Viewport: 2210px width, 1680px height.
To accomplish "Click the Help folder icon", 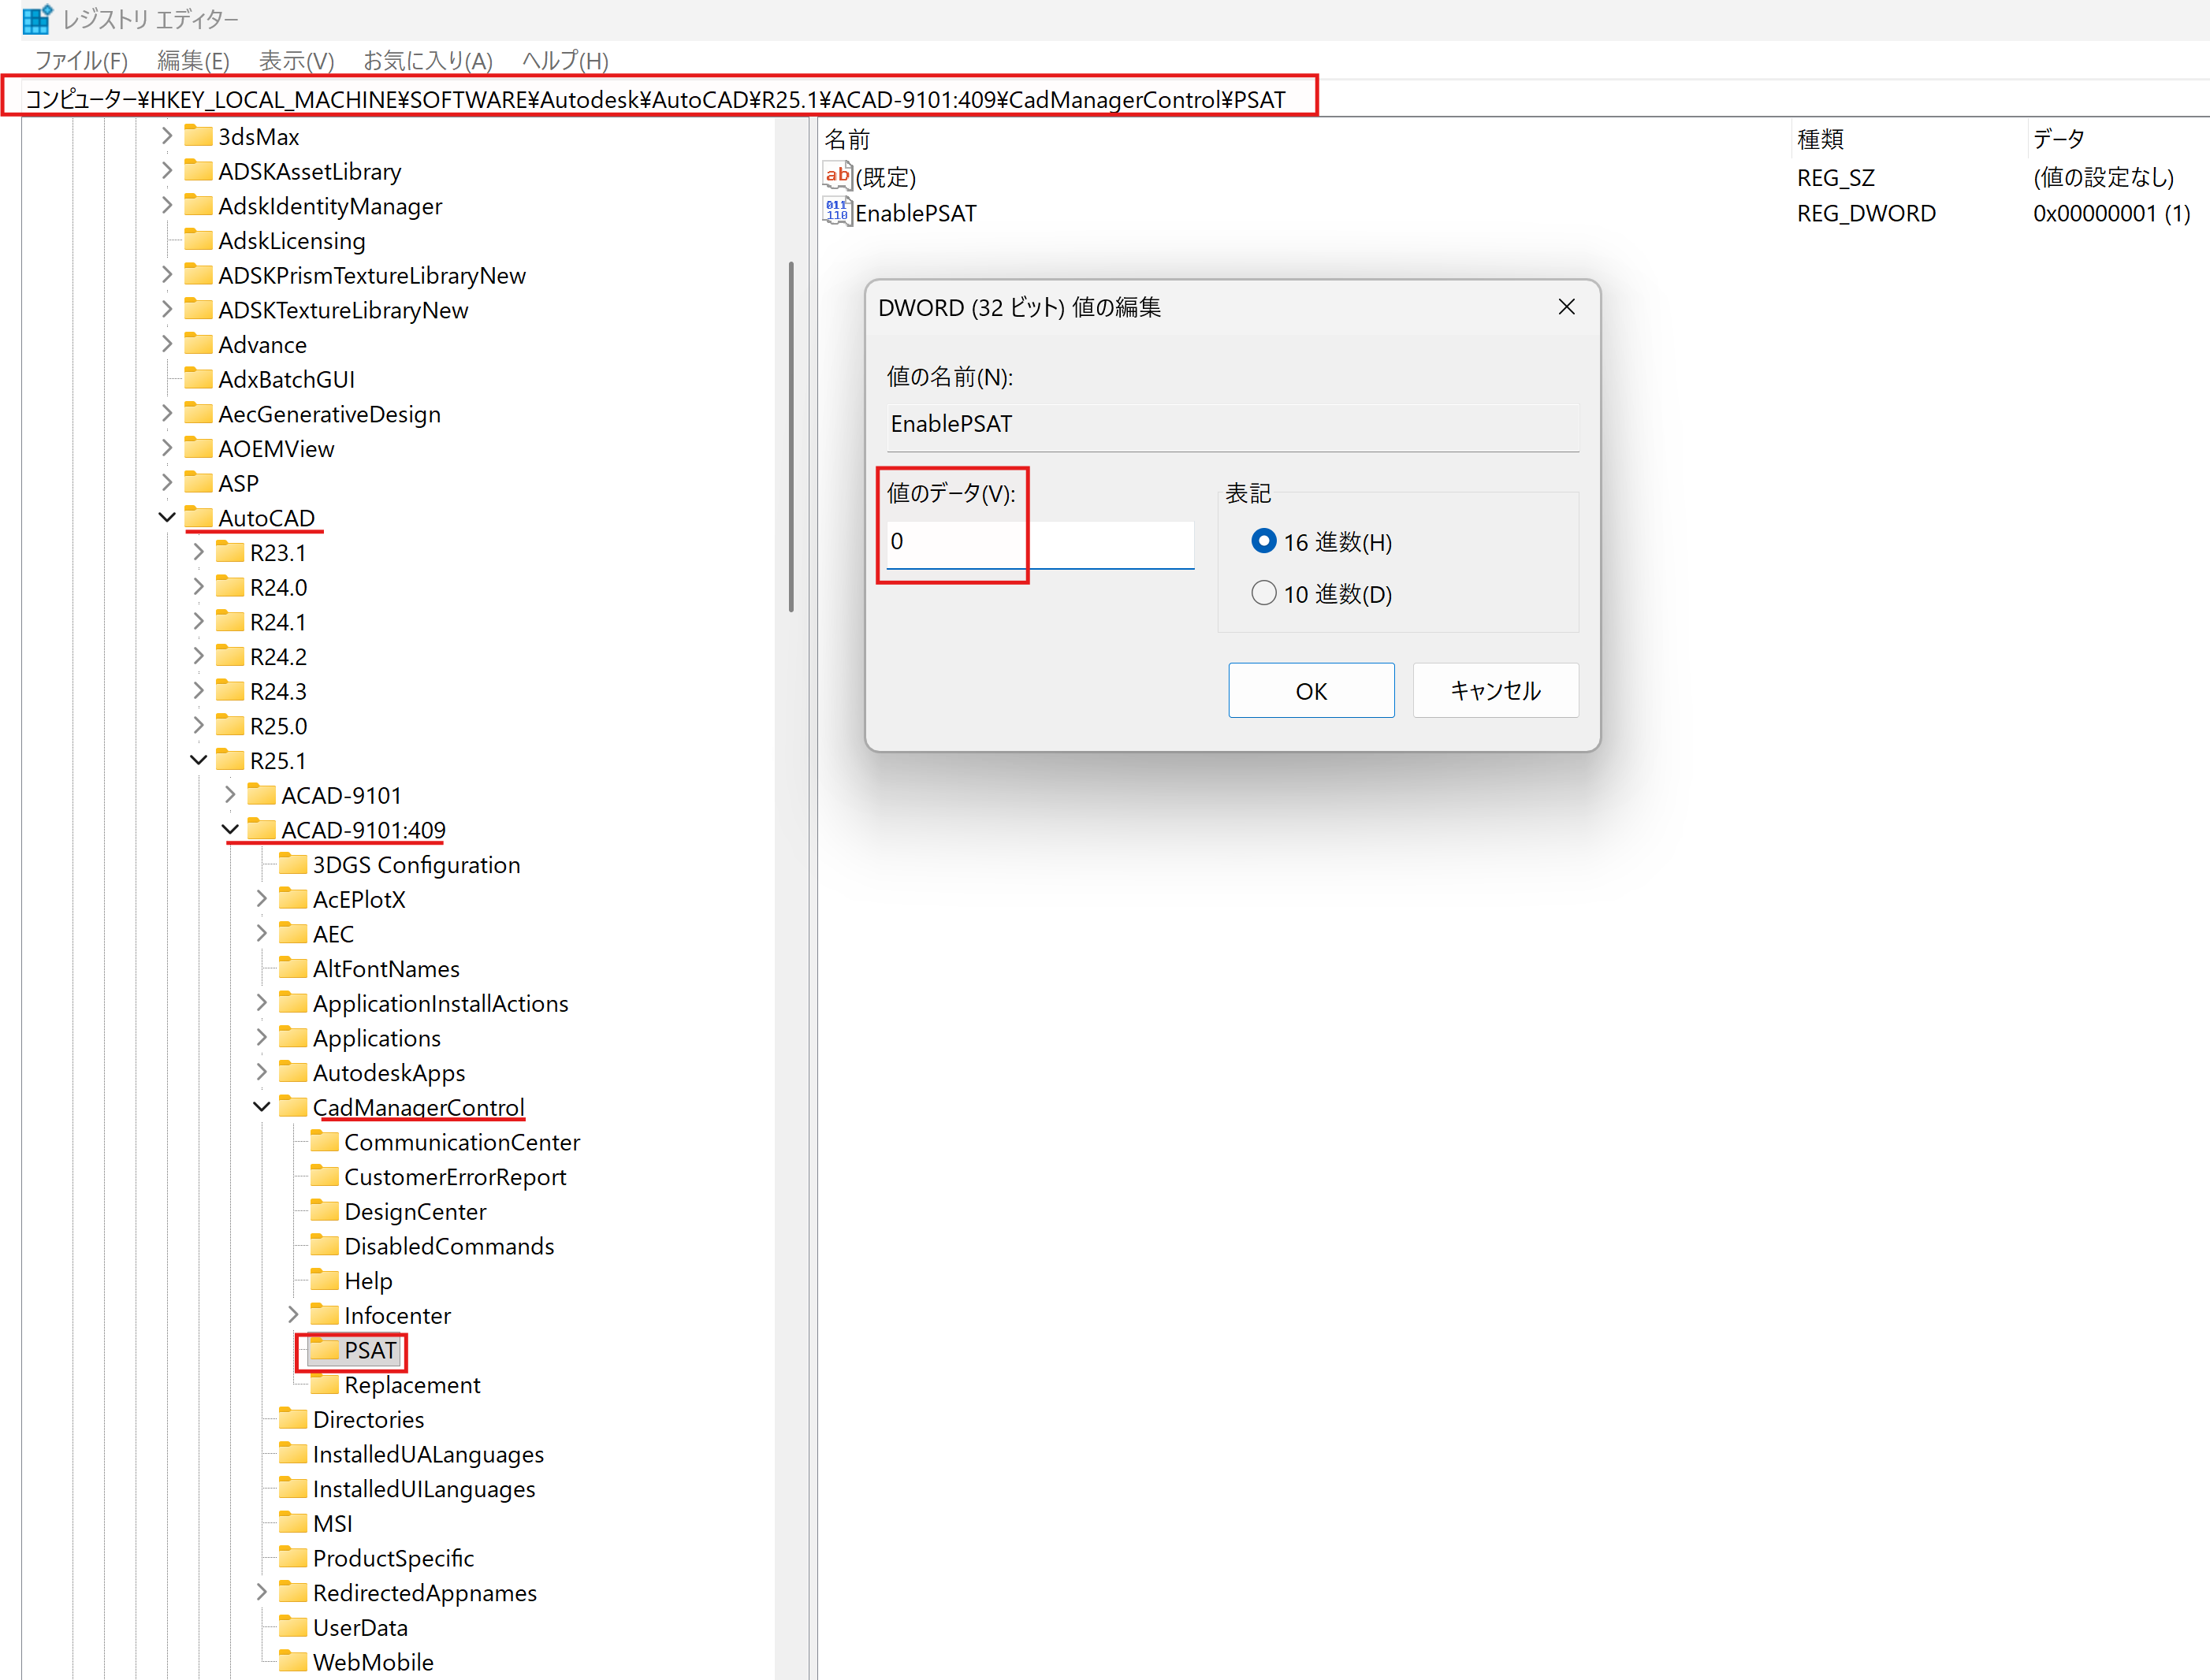I will (324, 1280).
